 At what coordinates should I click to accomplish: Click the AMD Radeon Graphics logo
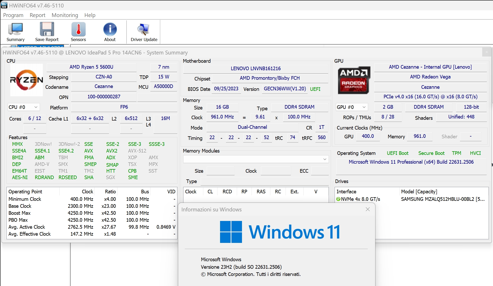[354, 80]
